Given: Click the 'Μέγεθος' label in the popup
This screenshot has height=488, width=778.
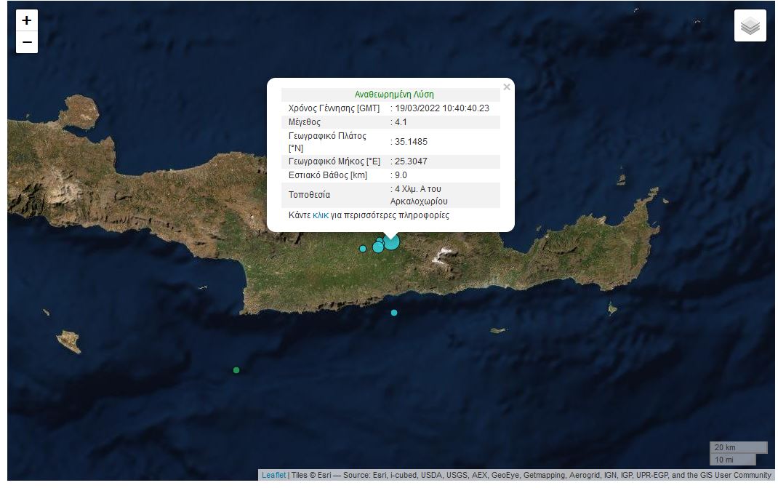Looking at the screenshot, I should tap(305, 122).
